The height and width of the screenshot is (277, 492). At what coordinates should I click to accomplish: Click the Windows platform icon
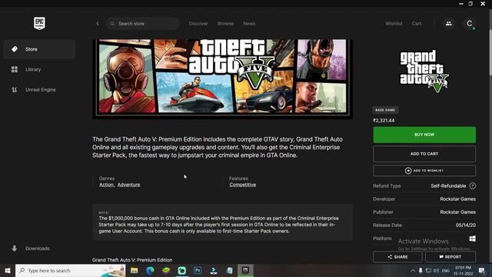pos(472,239)
